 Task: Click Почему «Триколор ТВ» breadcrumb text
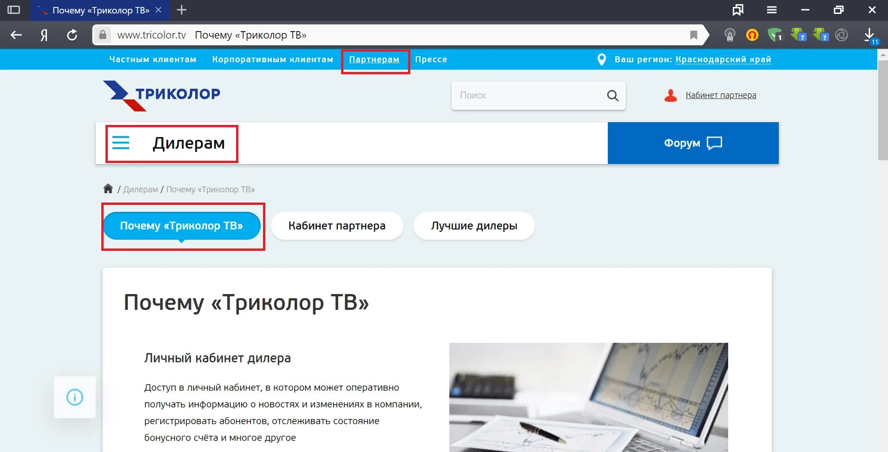tap(210, 190)
